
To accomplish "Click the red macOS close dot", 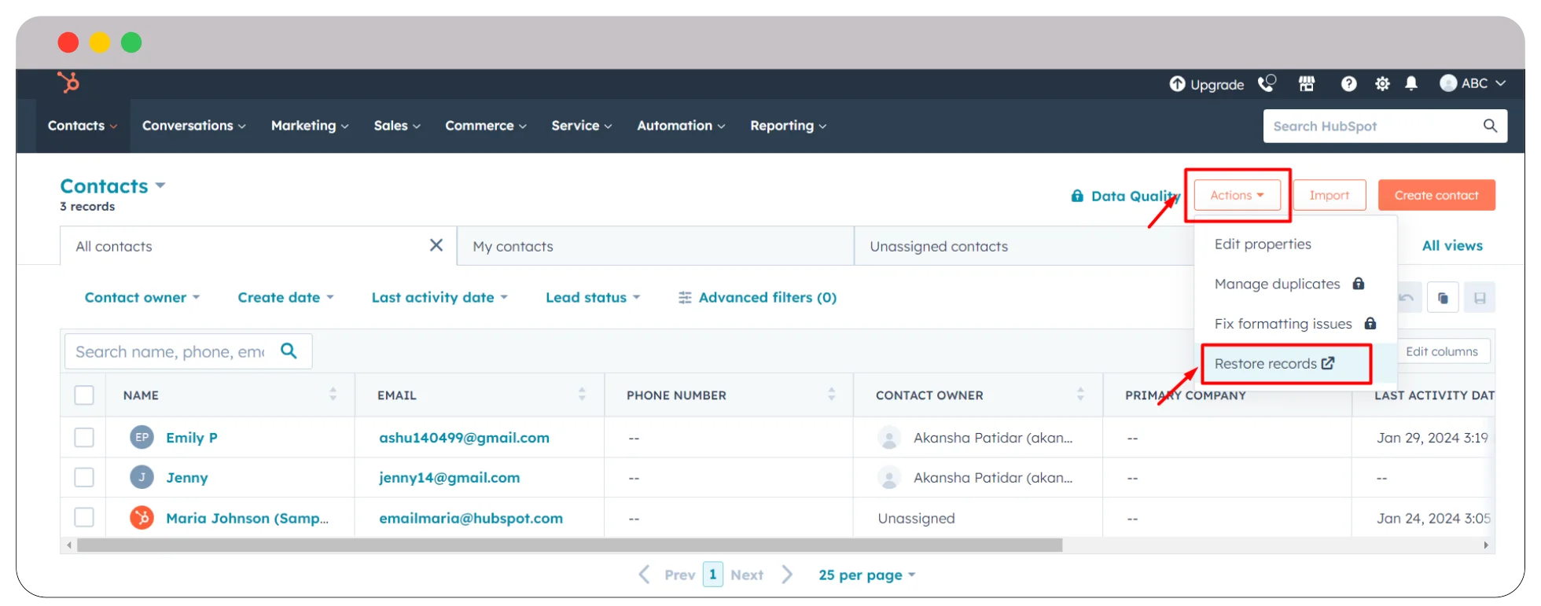I will point(68,42).
